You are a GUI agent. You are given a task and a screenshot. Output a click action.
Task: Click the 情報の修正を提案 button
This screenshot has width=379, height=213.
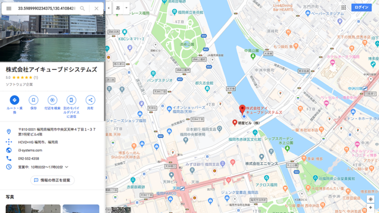pos(52,180)
